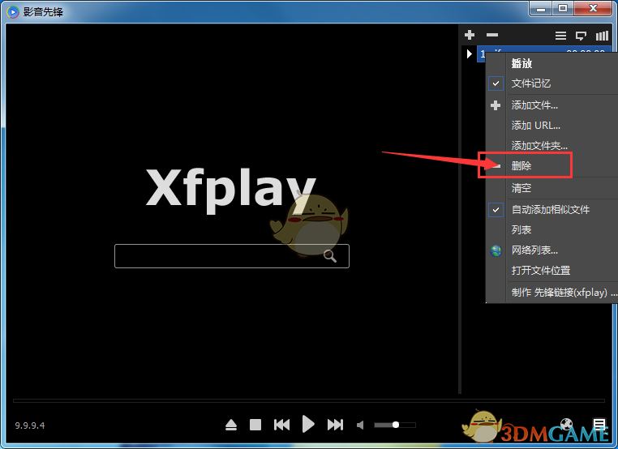Viewport: 618px width, 449px height.
Task: Click the plus icon in playlist toolbar
Action: click(x=470, y=35)
